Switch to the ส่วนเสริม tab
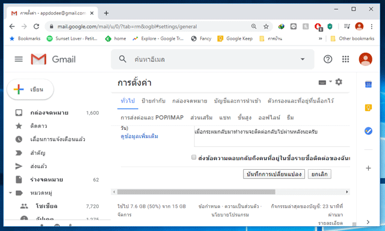385x231 pixels. 202,118
